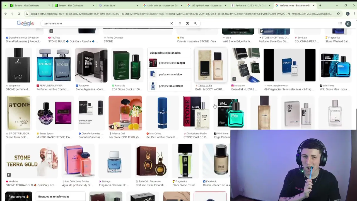
Task: Click the browser back arrow
Action: point(6,14)
